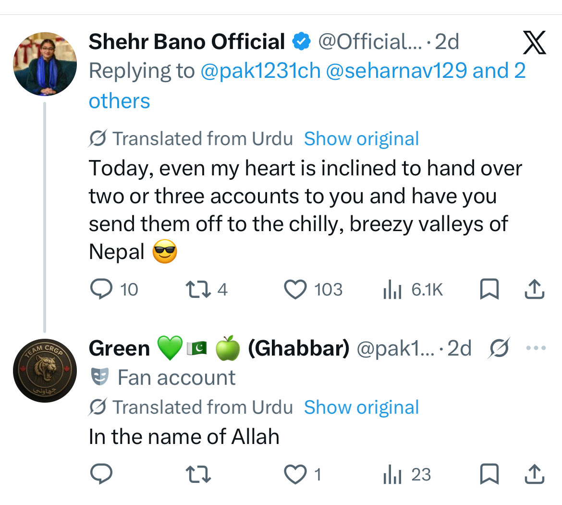The width and height of the screenshot is (562, 505).
Task: Open the @pak1231ch mention link
Action: (260, 71)
